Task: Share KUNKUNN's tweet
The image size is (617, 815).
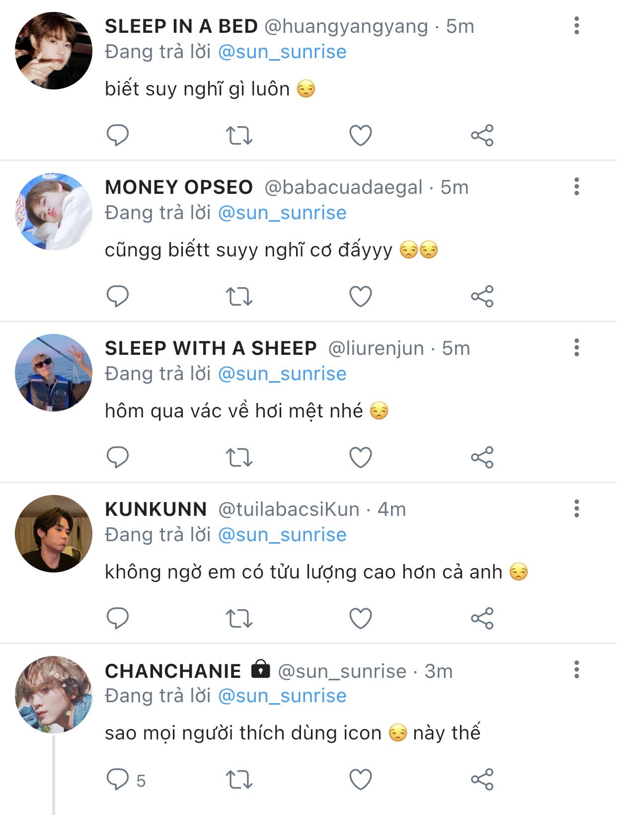Action: pyautogui.click(x=482, y=618)
